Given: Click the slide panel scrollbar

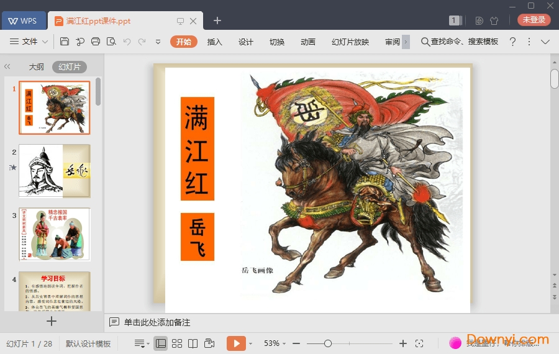Looking at the screenshot, I should 98,92.
